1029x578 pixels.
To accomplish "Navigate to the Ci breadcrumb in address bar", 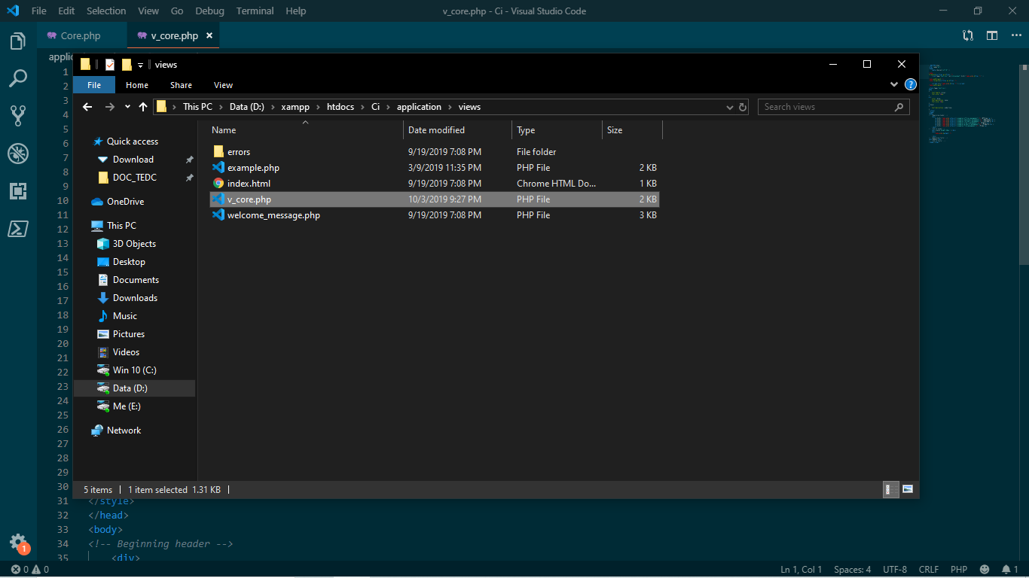I will click(375, 107).
